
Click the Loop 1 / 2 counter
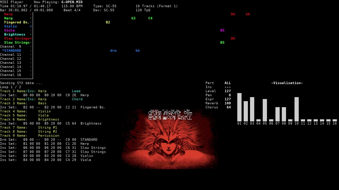coord(11,87)
